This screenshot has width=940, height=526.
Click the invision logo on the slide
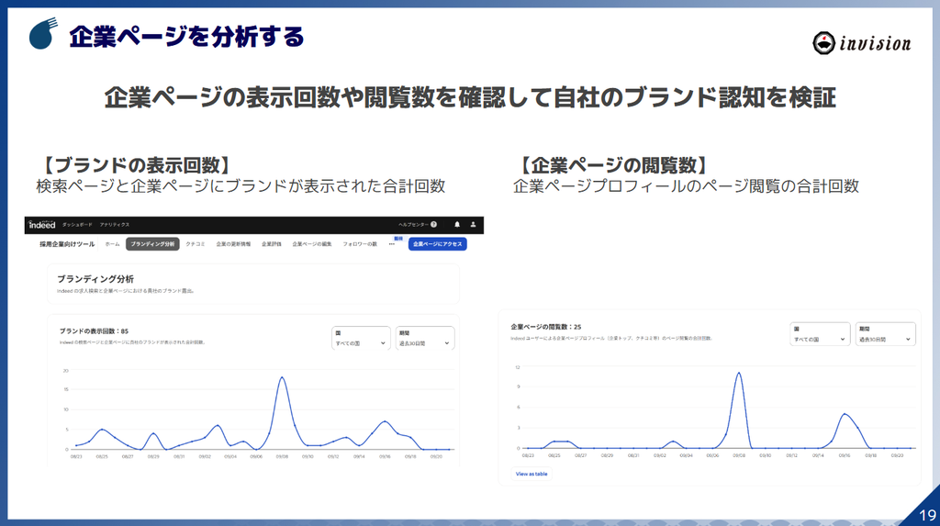point(861,43)
